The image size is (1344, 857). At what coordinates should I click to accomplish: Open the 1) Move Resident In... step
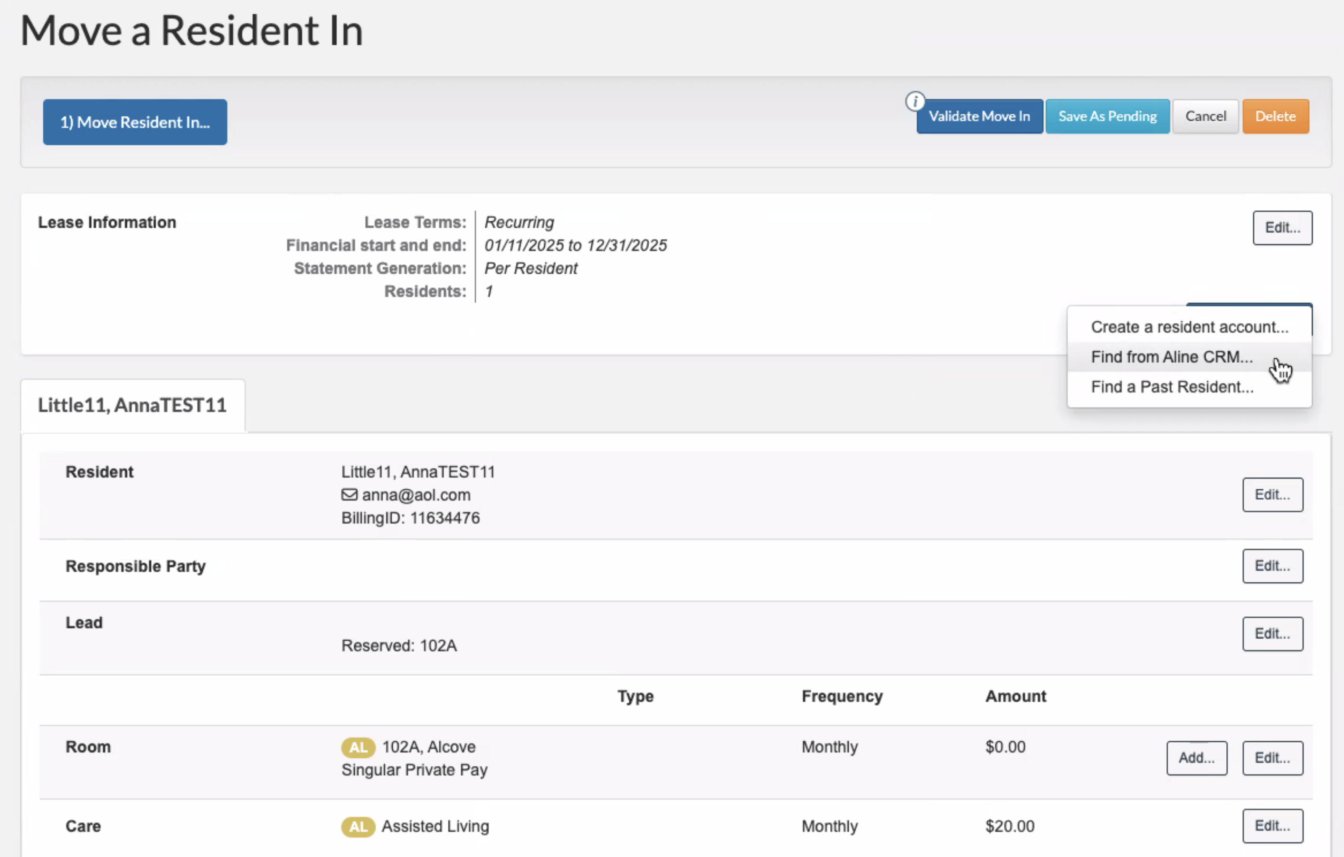[x=135, y=122]
